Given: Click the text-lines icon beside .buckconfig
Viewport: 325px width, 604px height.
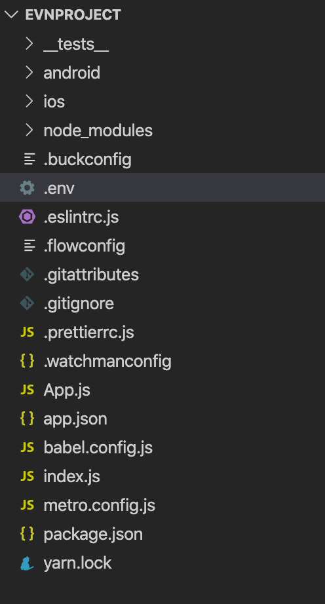Looking at the screenshot, I should (x=29, y=159).
